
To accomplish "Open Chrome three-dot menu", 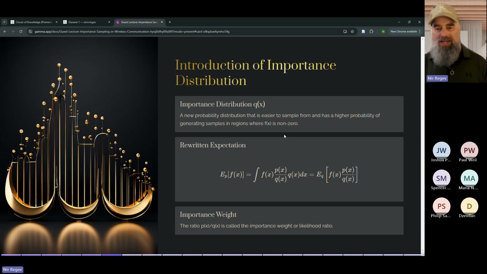I will (420, 32).
